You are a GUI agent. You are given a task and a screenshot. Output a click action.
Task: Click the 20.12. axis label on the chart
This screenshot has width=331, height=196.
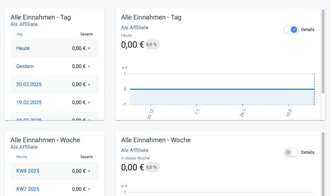click(x=151, y=114)
